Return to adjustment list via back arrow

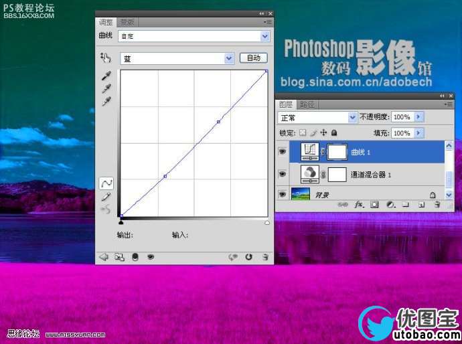click(x=104, y=257)
